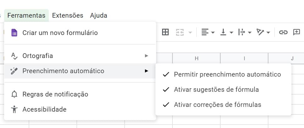
Task: Open the Ajuda menu
Action: click(x=99, y=15)
